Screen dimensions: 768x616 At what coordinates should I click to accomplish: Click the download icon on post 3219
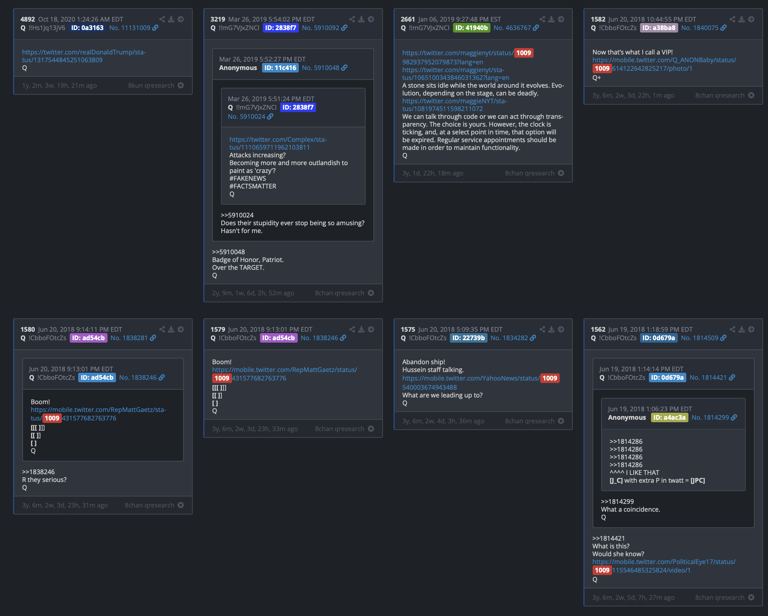[362, 19]
